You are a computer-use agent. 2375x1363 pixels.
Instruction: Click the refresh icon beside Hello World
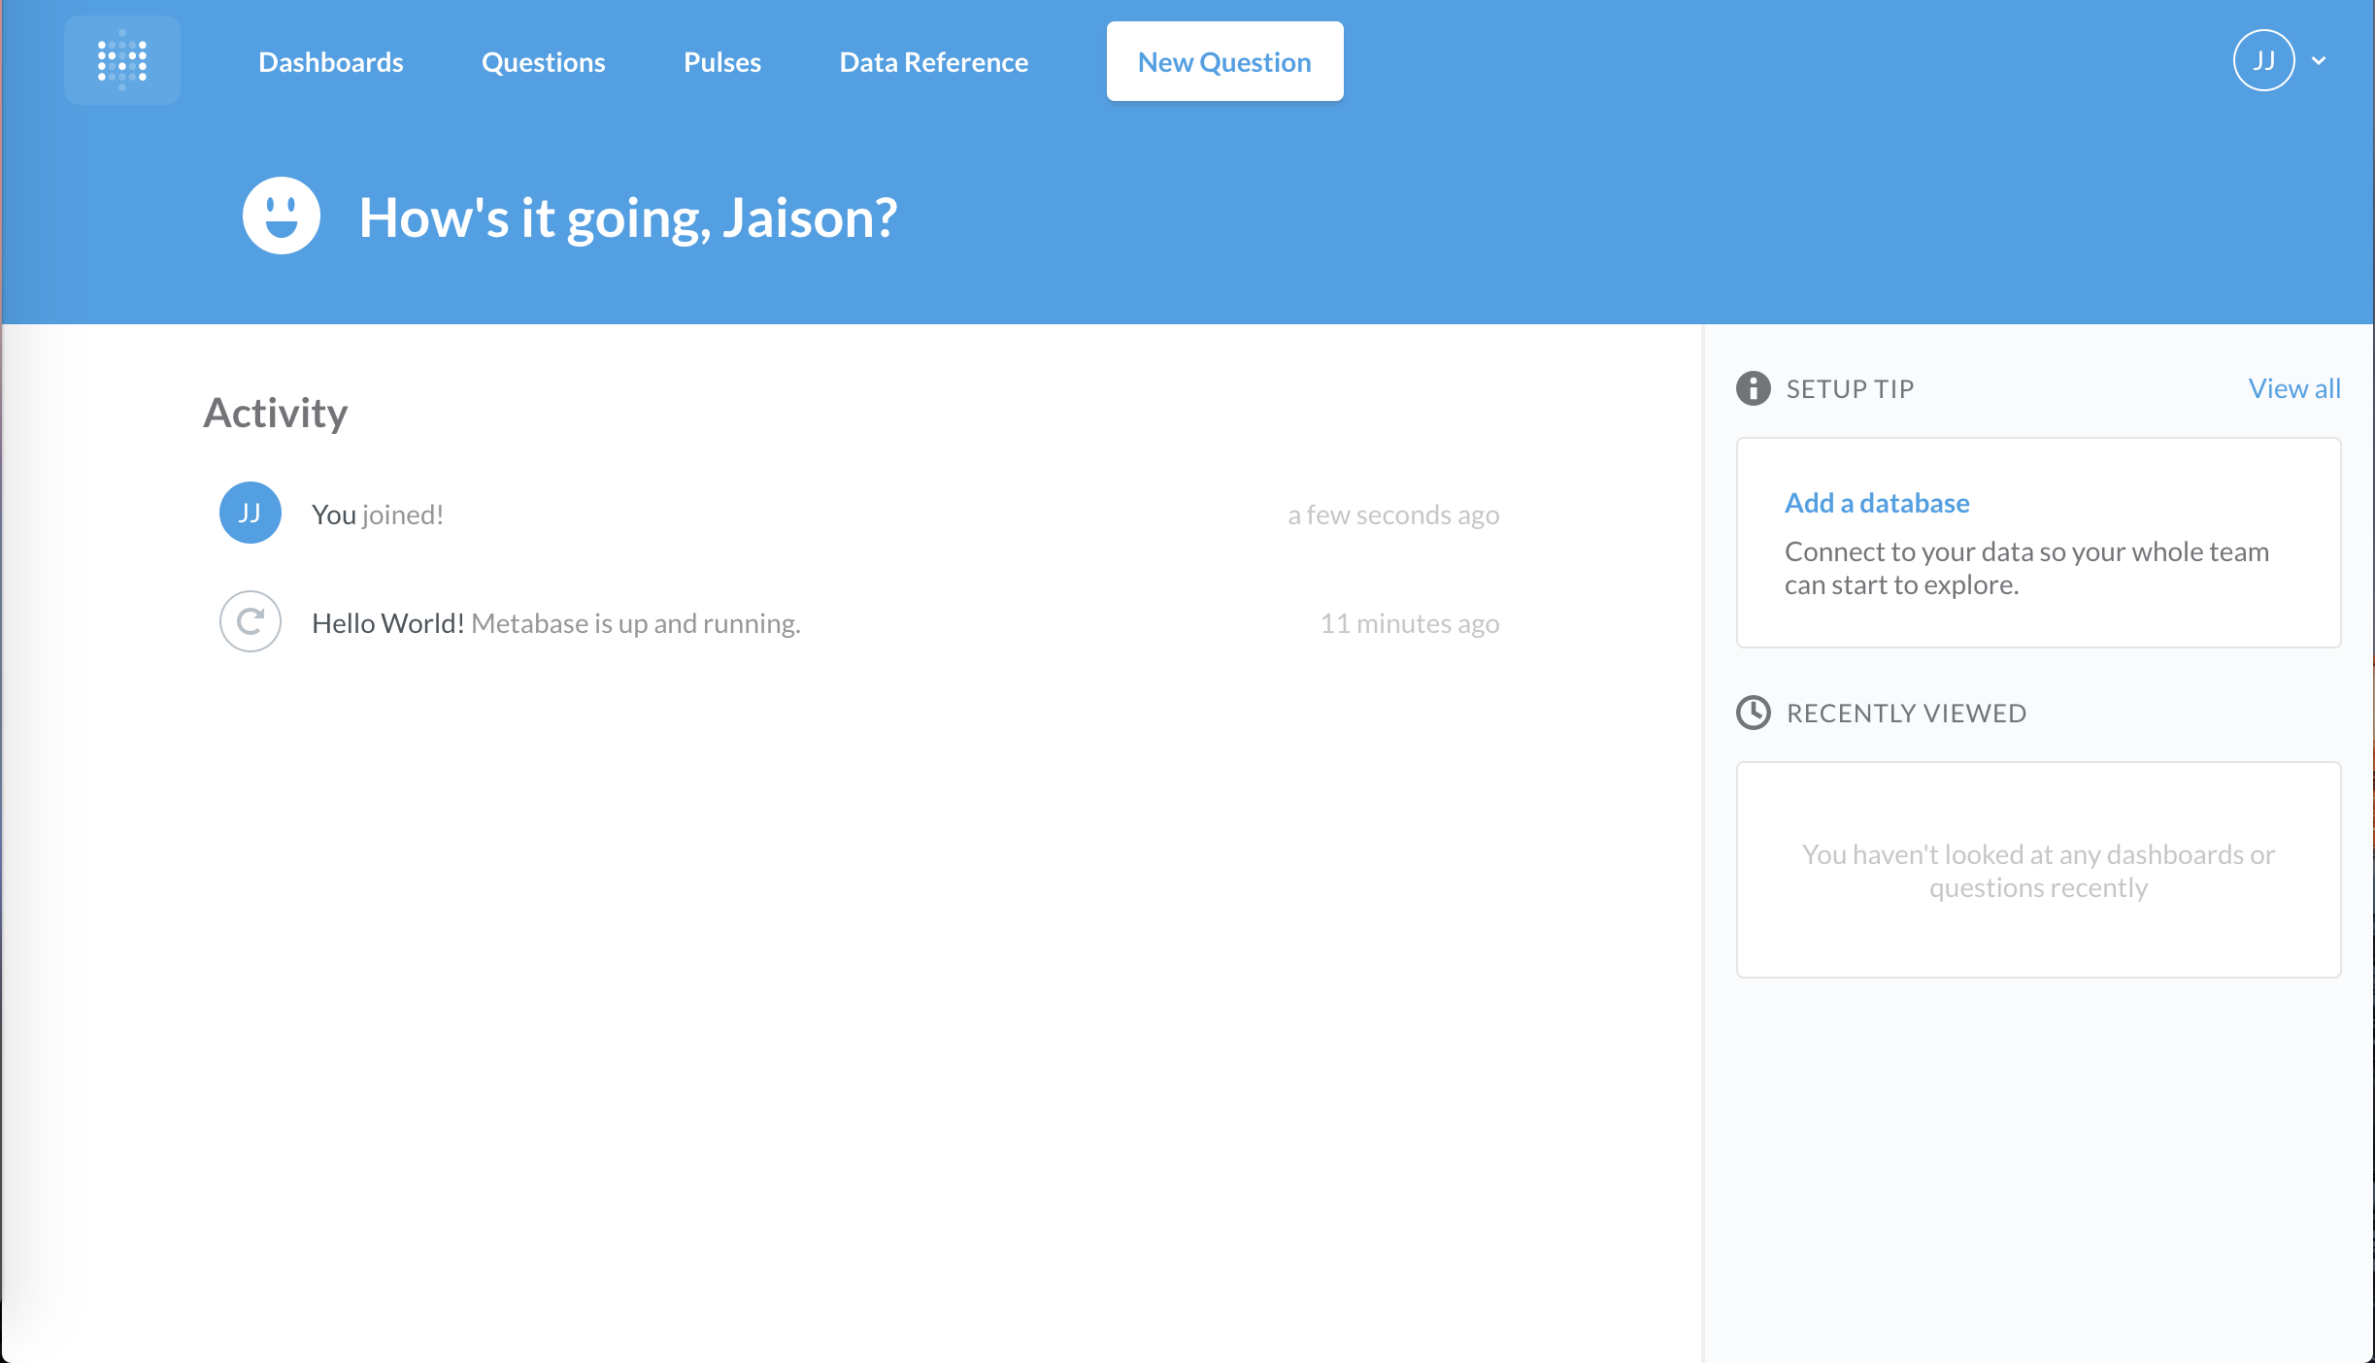[251, 621]
